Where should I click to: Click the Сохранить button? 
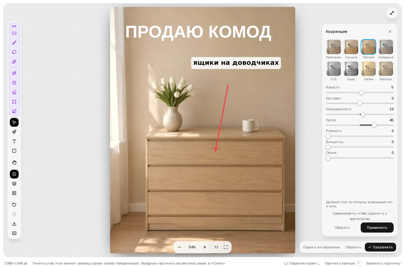pos(380,247)
